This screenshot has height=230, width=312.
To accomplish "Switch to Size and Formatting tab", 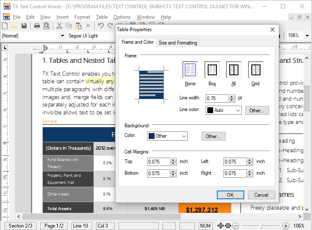I will 178,43.
